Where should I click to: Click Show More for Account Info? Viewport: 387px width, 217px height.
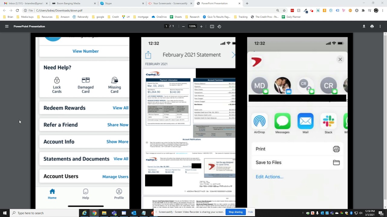[117, 142]
